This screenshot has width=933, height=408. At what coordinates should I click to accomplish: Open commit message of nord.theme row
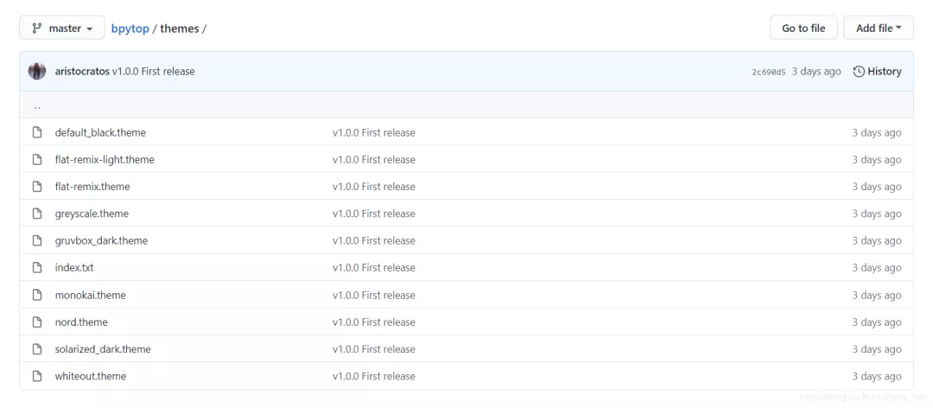(374, 322)
